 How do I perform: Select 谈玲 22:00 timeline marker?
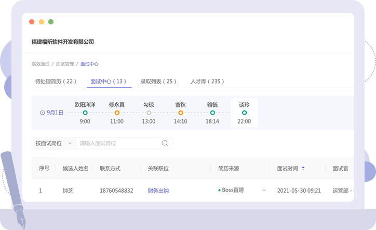click(244, 113)
